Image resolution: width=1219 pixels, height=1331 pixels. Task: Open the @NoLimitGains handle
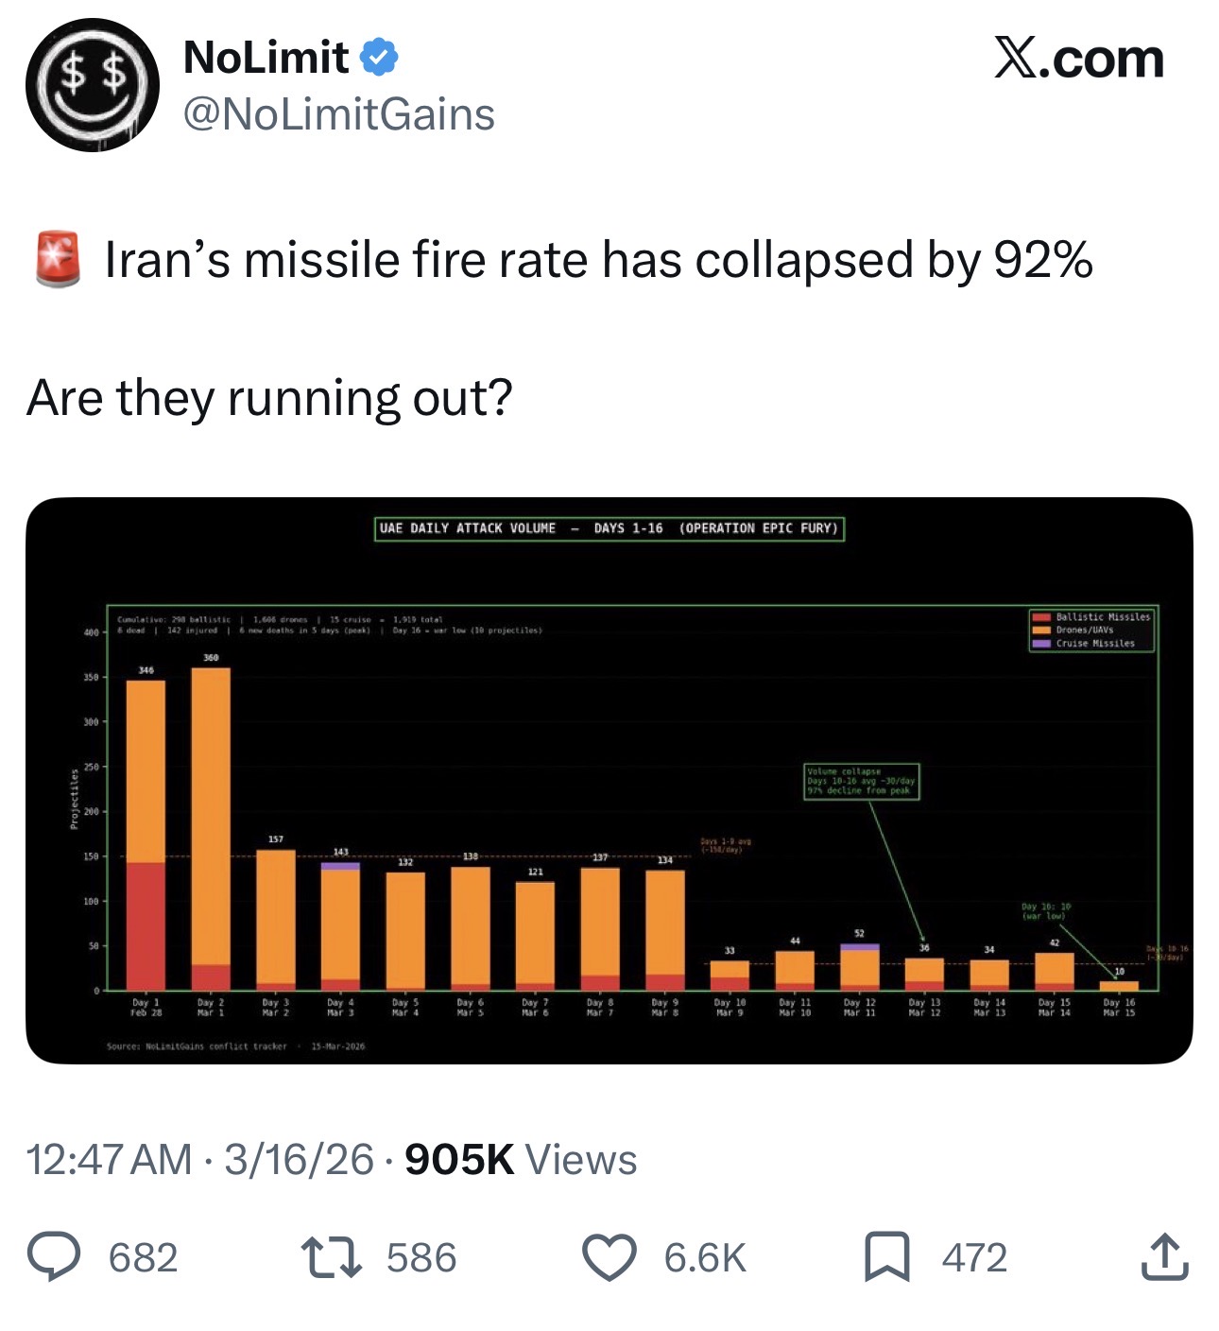coord(338,115)
